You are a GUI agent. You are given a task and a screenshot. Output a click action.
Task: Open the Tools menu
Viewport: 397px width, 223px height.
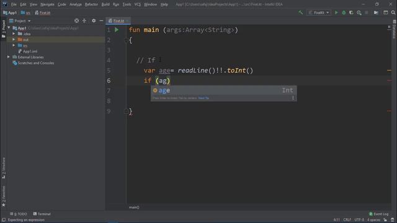point(127,4)
